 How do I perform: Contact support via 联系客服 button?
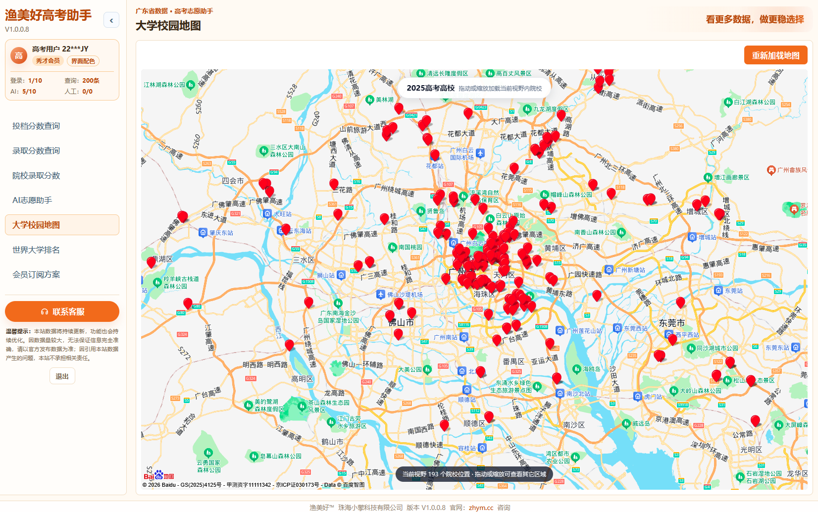pos(62,311)
